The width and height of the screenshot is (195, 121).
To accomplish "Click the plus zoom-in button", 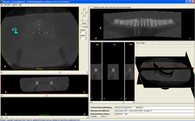I will (82, 20).
